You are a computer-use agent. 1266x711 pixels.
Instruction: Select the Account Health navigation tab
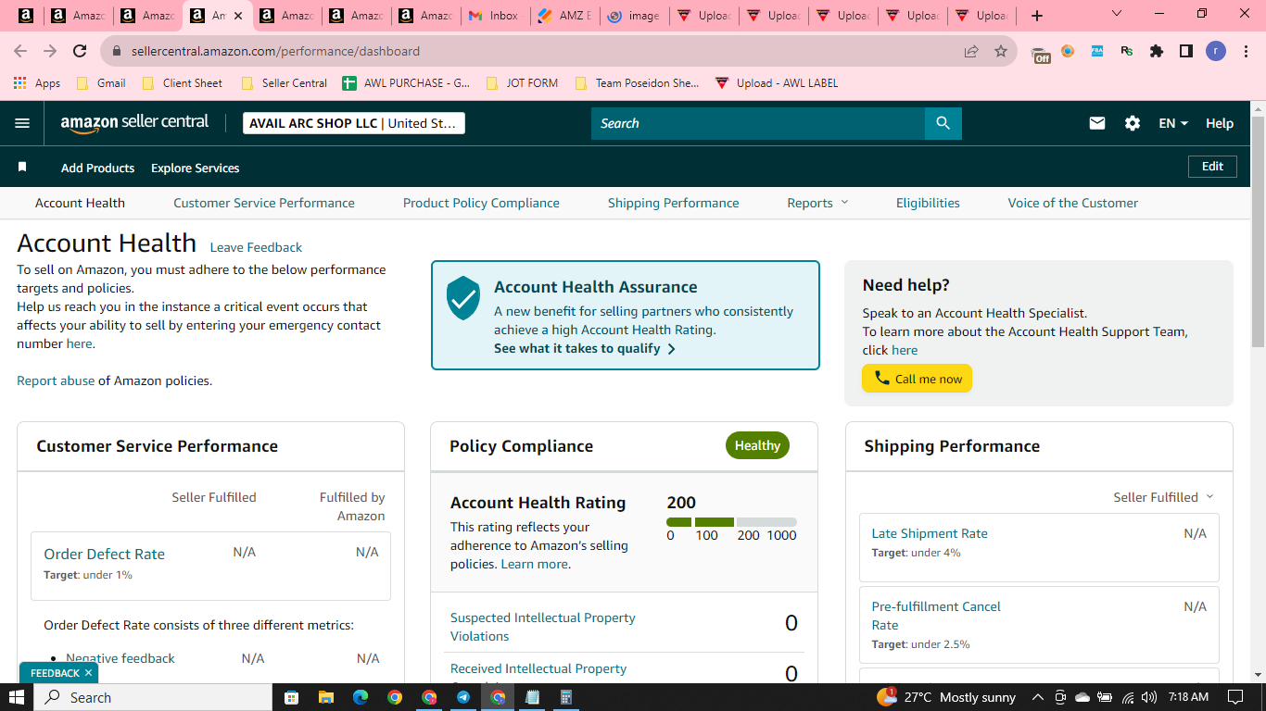80,203
